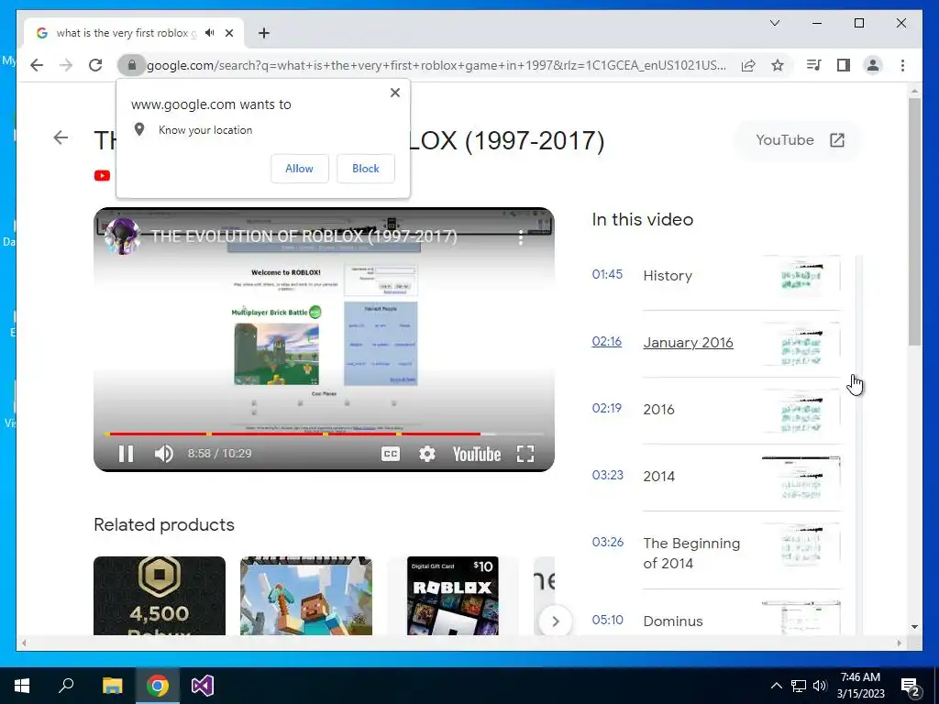Select the 02:19 timestamp for 2016

click(607, 408)
